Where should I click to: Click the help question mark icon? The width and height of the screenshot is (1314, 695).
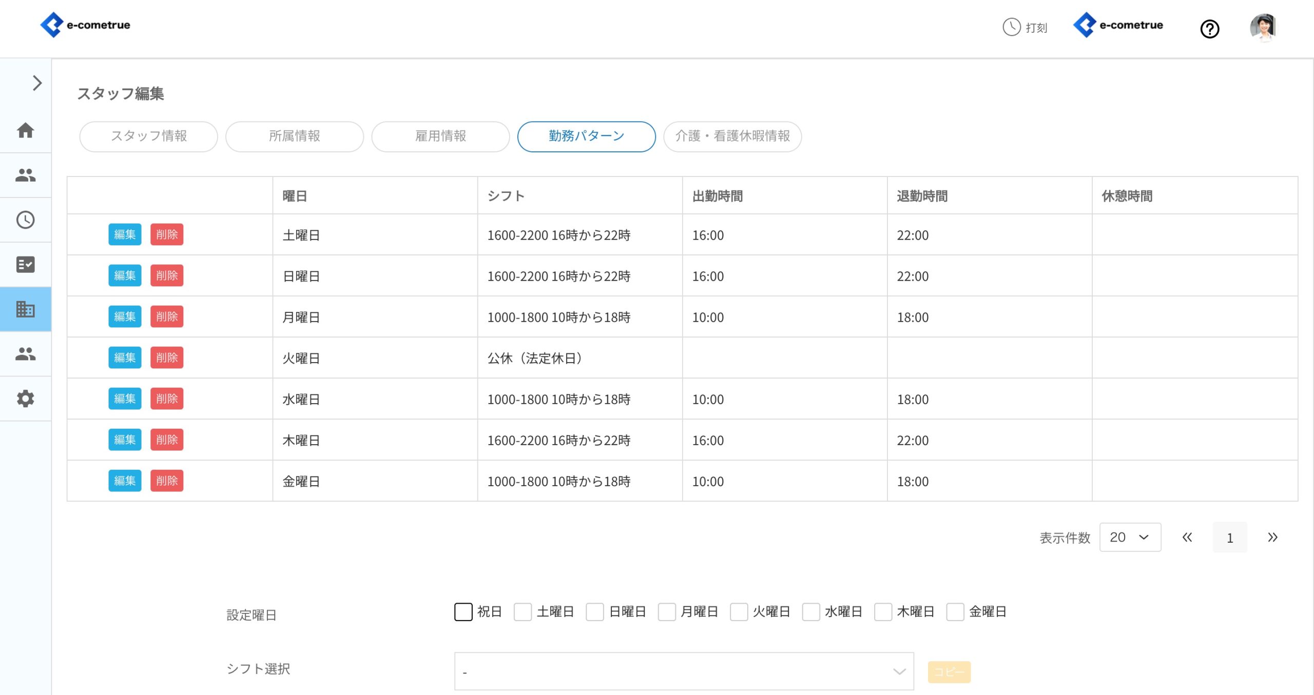(x=1209, y=29)
